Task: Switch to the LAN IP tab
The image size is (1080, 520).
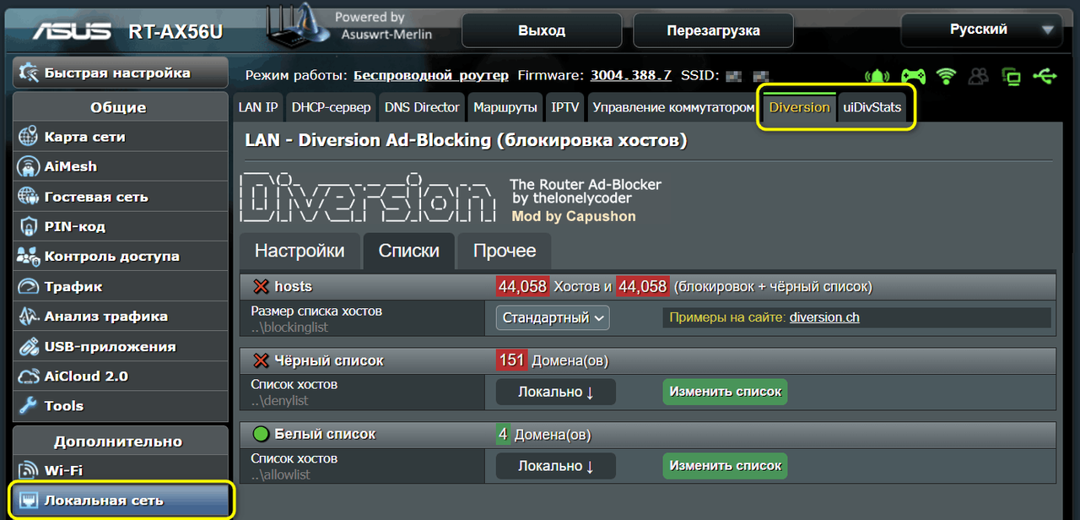Action: (x=258, y=108)
